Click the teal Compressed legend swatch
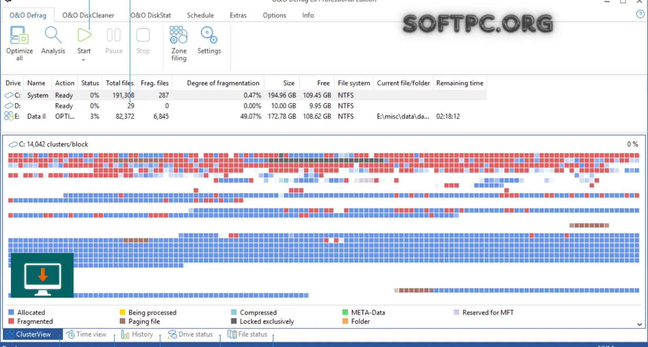648x347 pixels. pyautogui.click(x=234, y=312)
